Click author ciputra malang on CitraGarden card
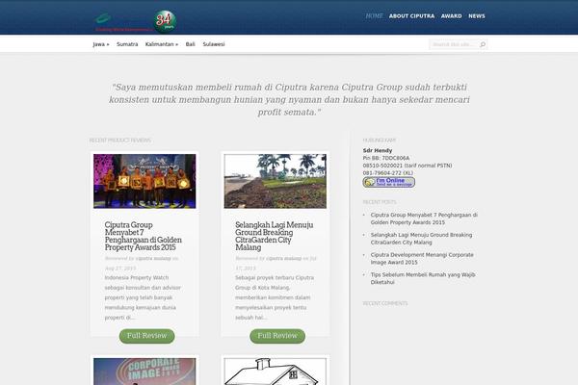The height and width of the screenshot is (385, 578). point(284,259)
